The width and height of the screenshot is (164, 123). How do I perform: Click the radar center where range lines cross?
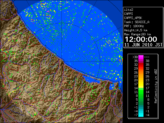62,61
